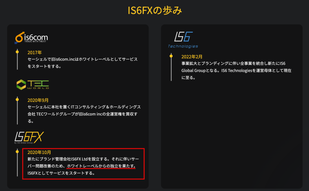Screen dimensions: 309x191
Task: Click the line "に至る。"
Action: click(189, 77)
